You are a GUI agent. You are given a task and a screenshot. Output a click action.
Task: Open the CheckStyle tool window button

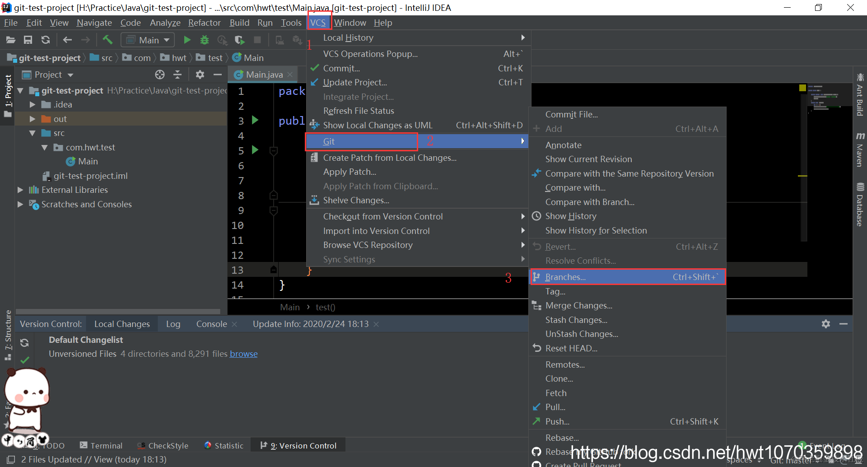163,445
